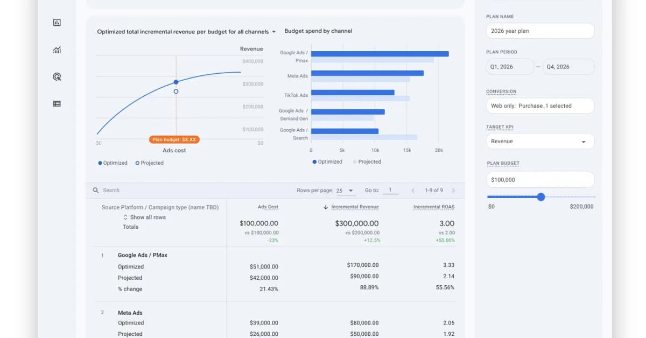Toggle Projected legend in curve chart
This screenshot has height=338, width=646.
point(149,163)
